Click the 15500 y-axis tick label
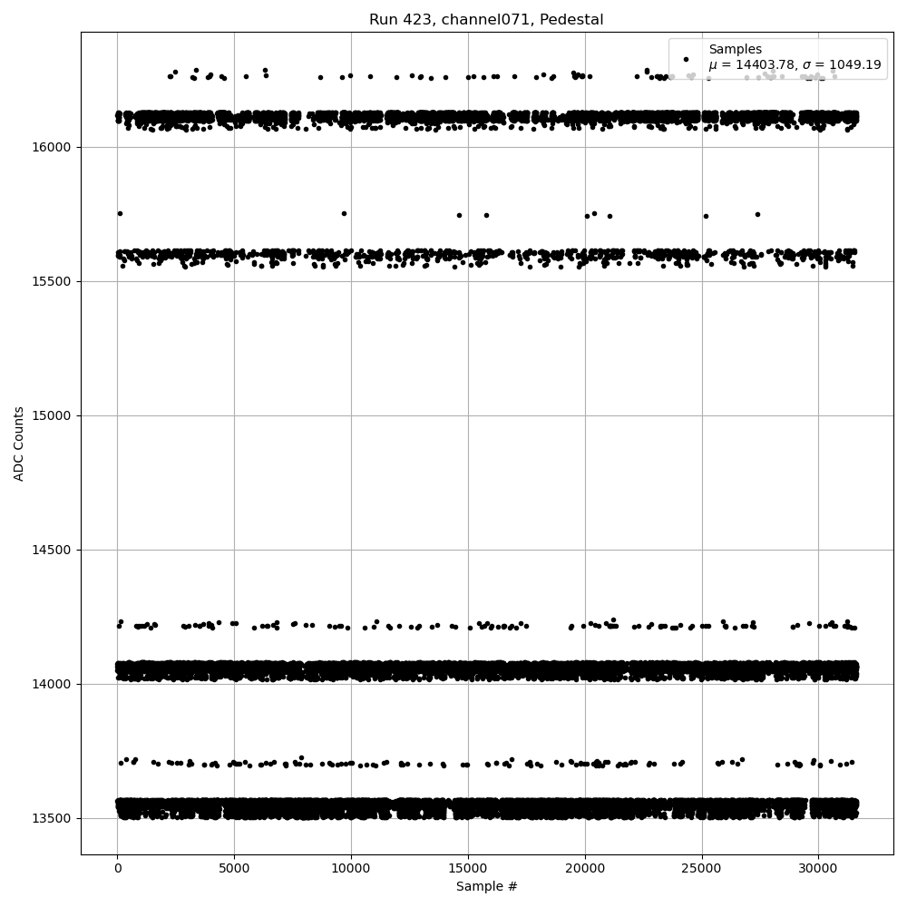 coord(54,281)
